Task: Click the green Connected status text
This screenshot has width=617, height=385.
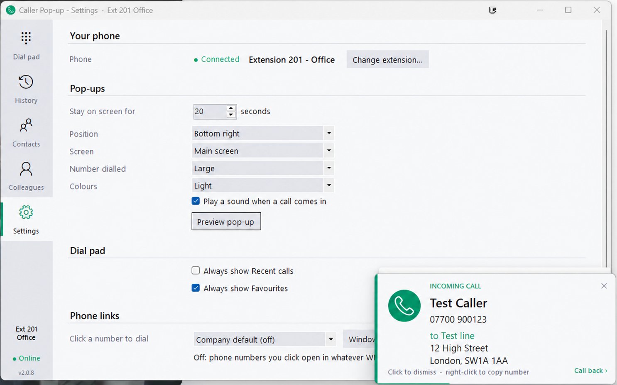Action: coord(220,59)
